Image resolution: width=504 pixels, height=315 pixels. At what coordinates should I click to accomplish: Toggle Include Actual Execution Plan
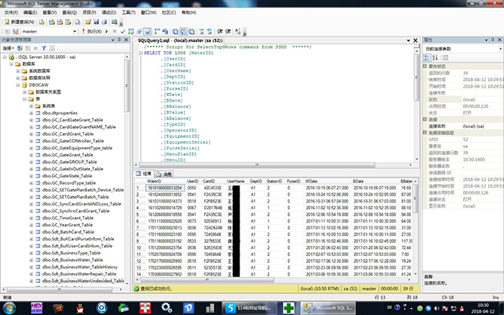(x=157, y=32)
